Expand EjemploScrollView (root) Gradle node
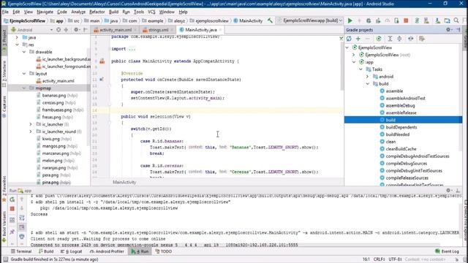The width and height of the screenshot is (468, 263). (x=354, y=55)
